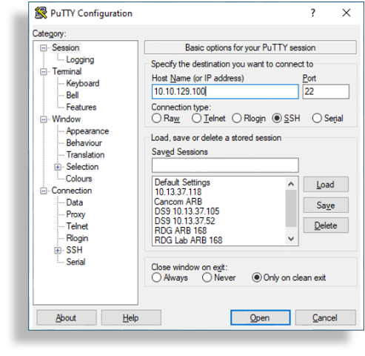Open the Appearance settings category
This screenshot has width=365, height=356.
pos(87,131)
